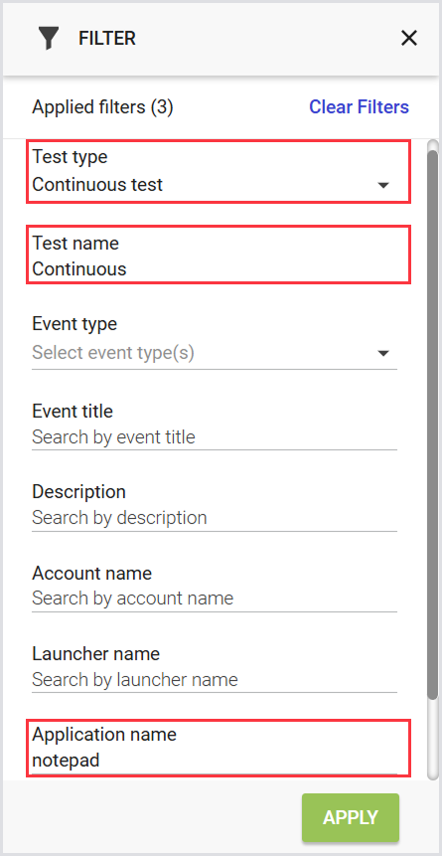442x856 pixels.
Task: Click the Launcher name label
Action: point(96,653)
